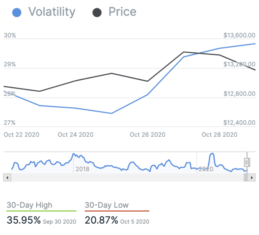Toggle the blue Volatility legend dot
Viewport: 259px width, 235px height.
pyautogui.click(x=16, y=13)
